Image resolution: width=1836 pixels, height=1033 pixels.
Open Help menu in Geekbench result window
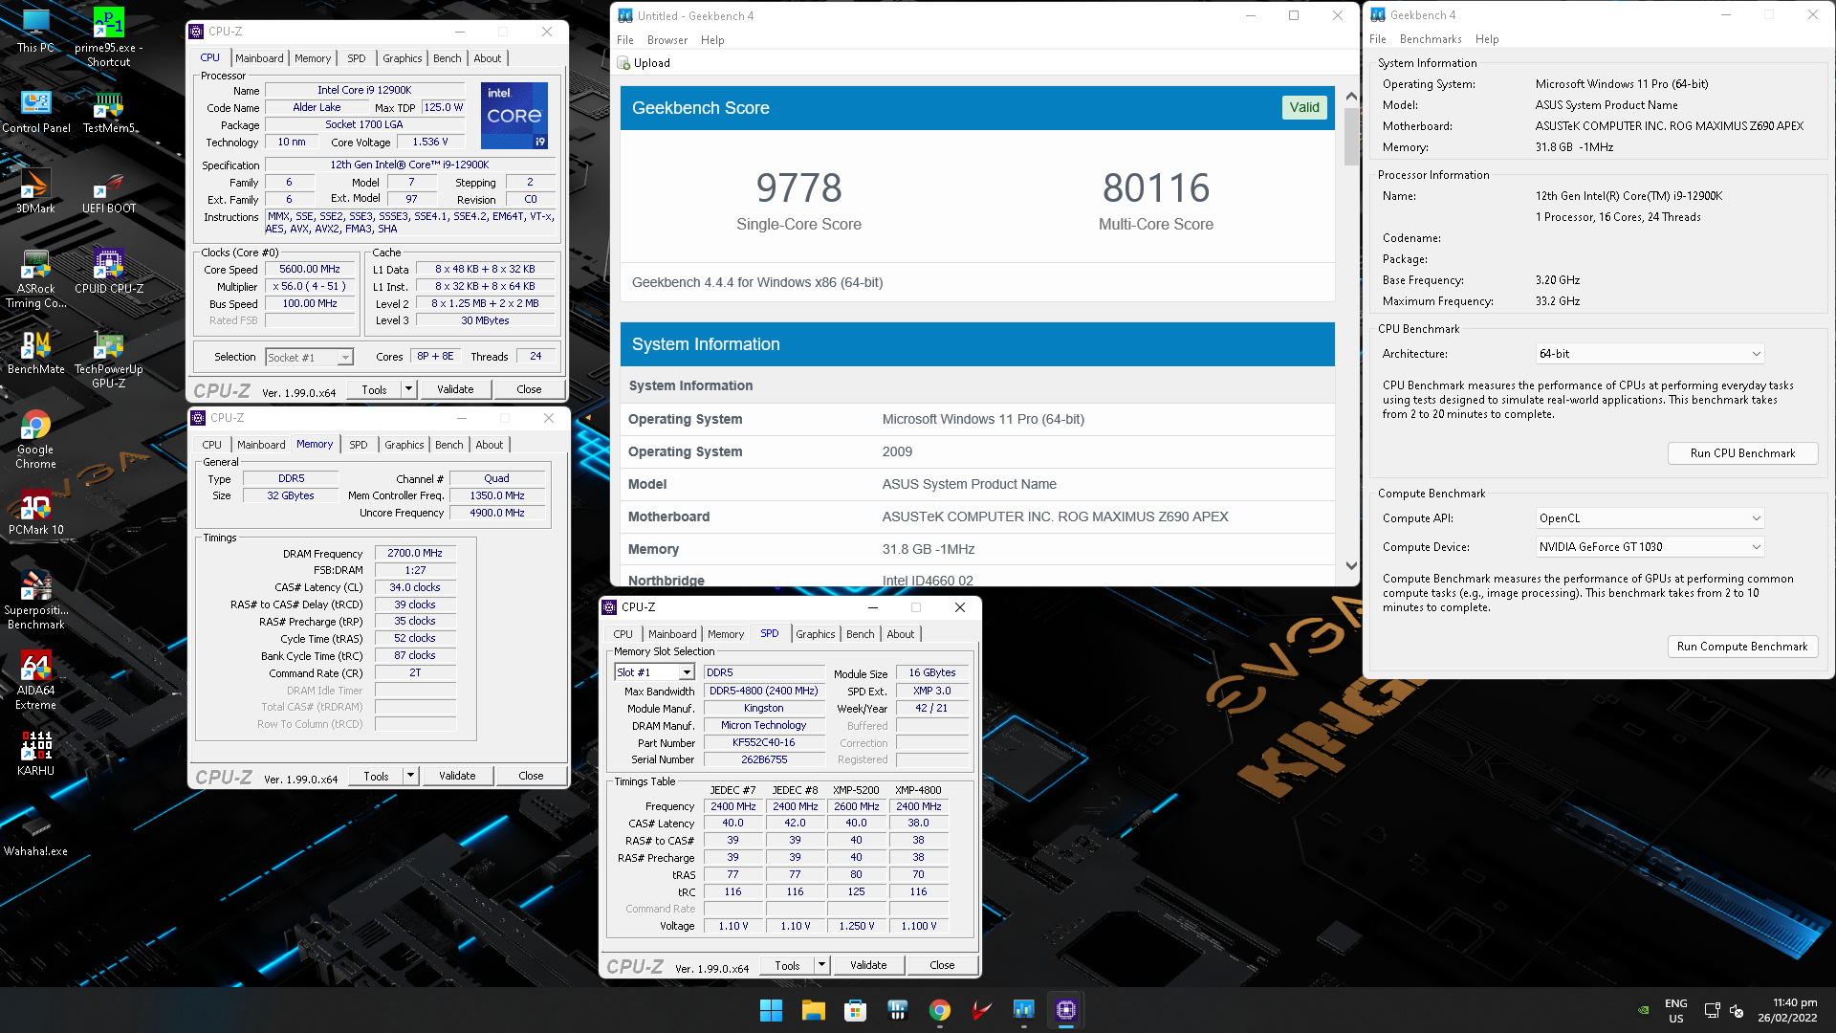[x=712, y=40]
